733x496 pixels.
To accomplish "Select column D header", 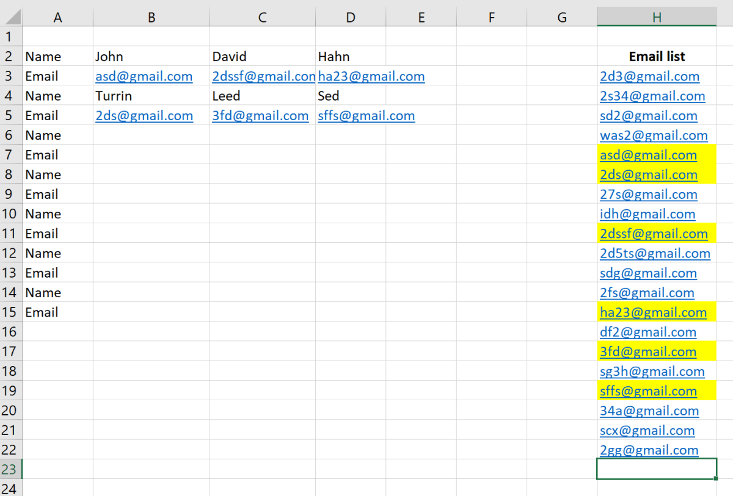I will pyautogui.click(x=351, y=17).
